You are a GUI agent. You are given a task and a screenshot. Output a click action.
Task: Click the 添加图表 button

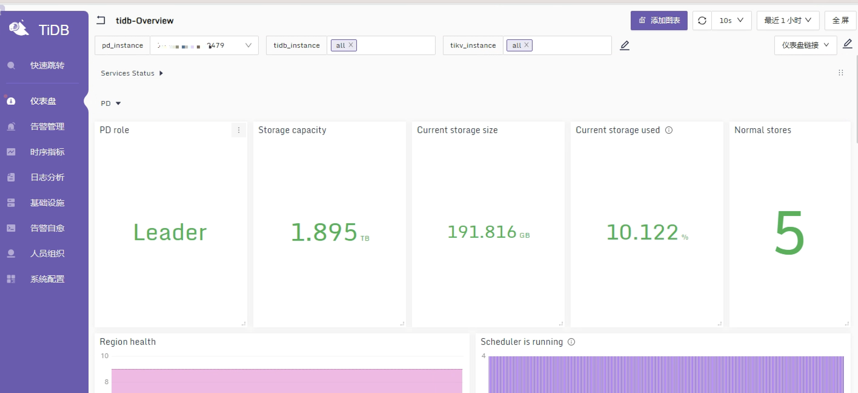click(659, 21)
